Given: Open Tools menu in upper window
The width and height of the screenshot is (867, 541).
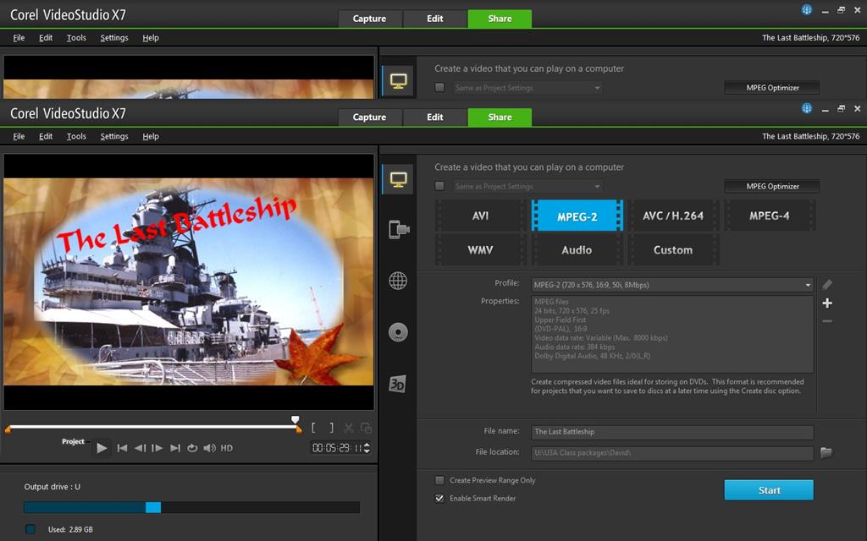Looking at the screenshot, I should [76, 37].
